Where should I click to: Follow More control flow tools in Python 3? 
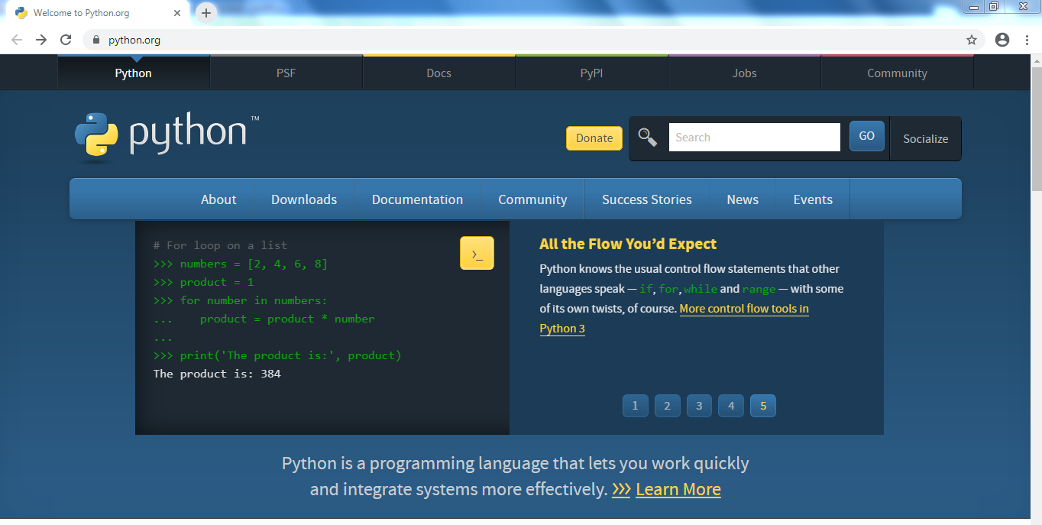point(674,319)
